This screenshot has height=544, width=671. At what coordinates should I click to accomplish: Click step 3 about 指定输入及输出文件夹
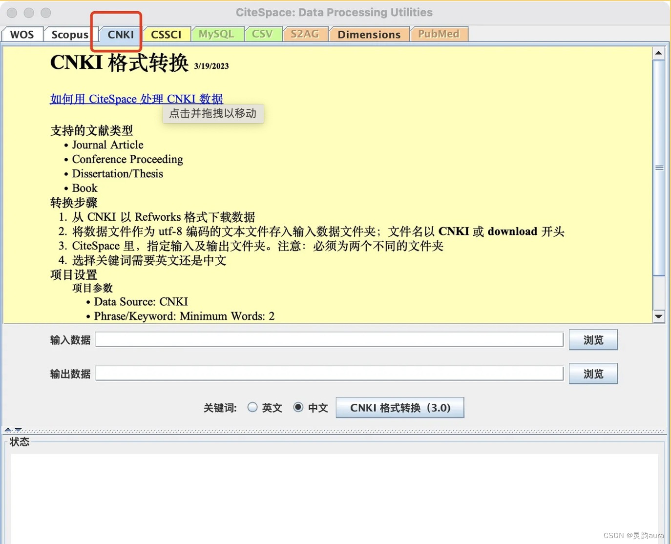point(258,246)
